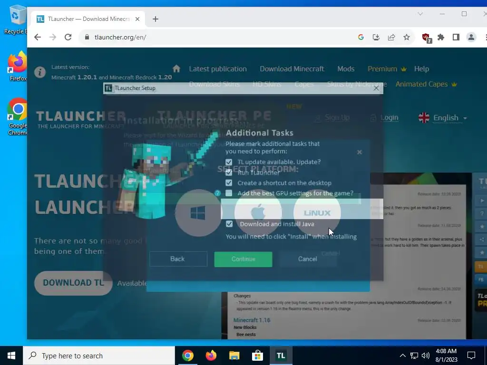
Task: Open Microsoft Store from the taskbar
Action: 257,355
